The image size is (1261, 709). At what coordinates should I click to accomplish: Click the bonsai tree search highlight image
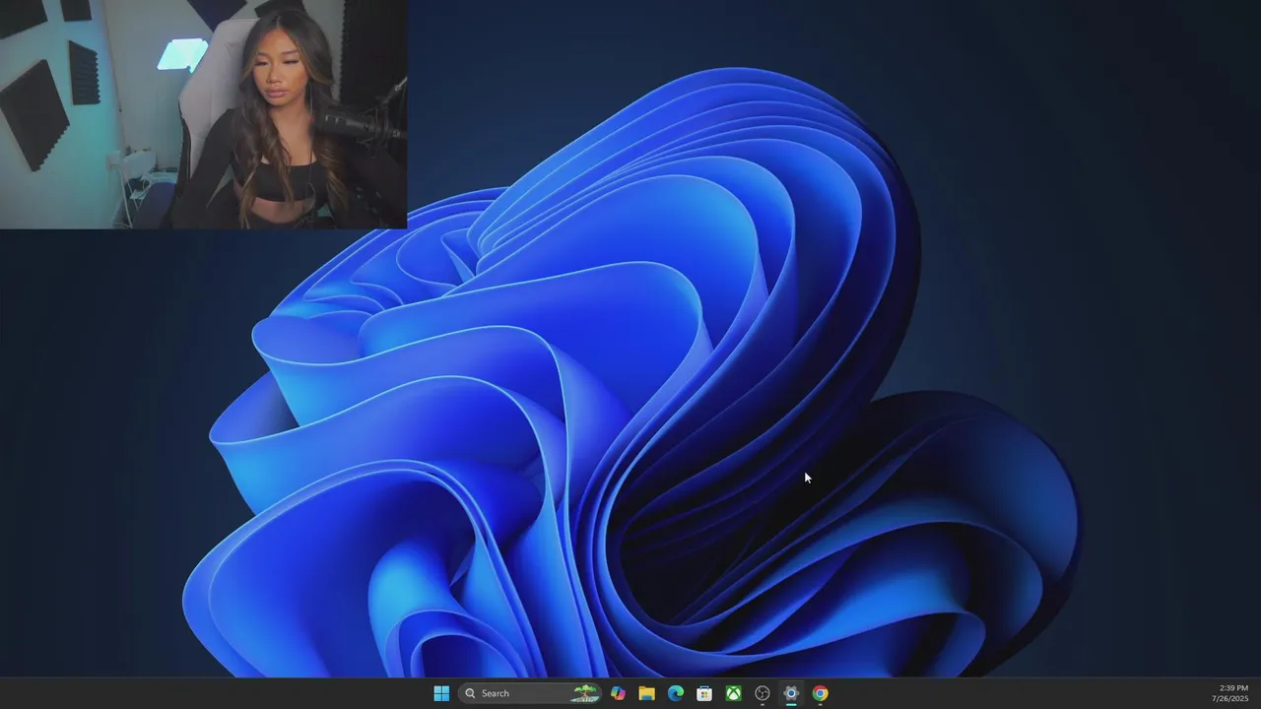click(585, 693)
